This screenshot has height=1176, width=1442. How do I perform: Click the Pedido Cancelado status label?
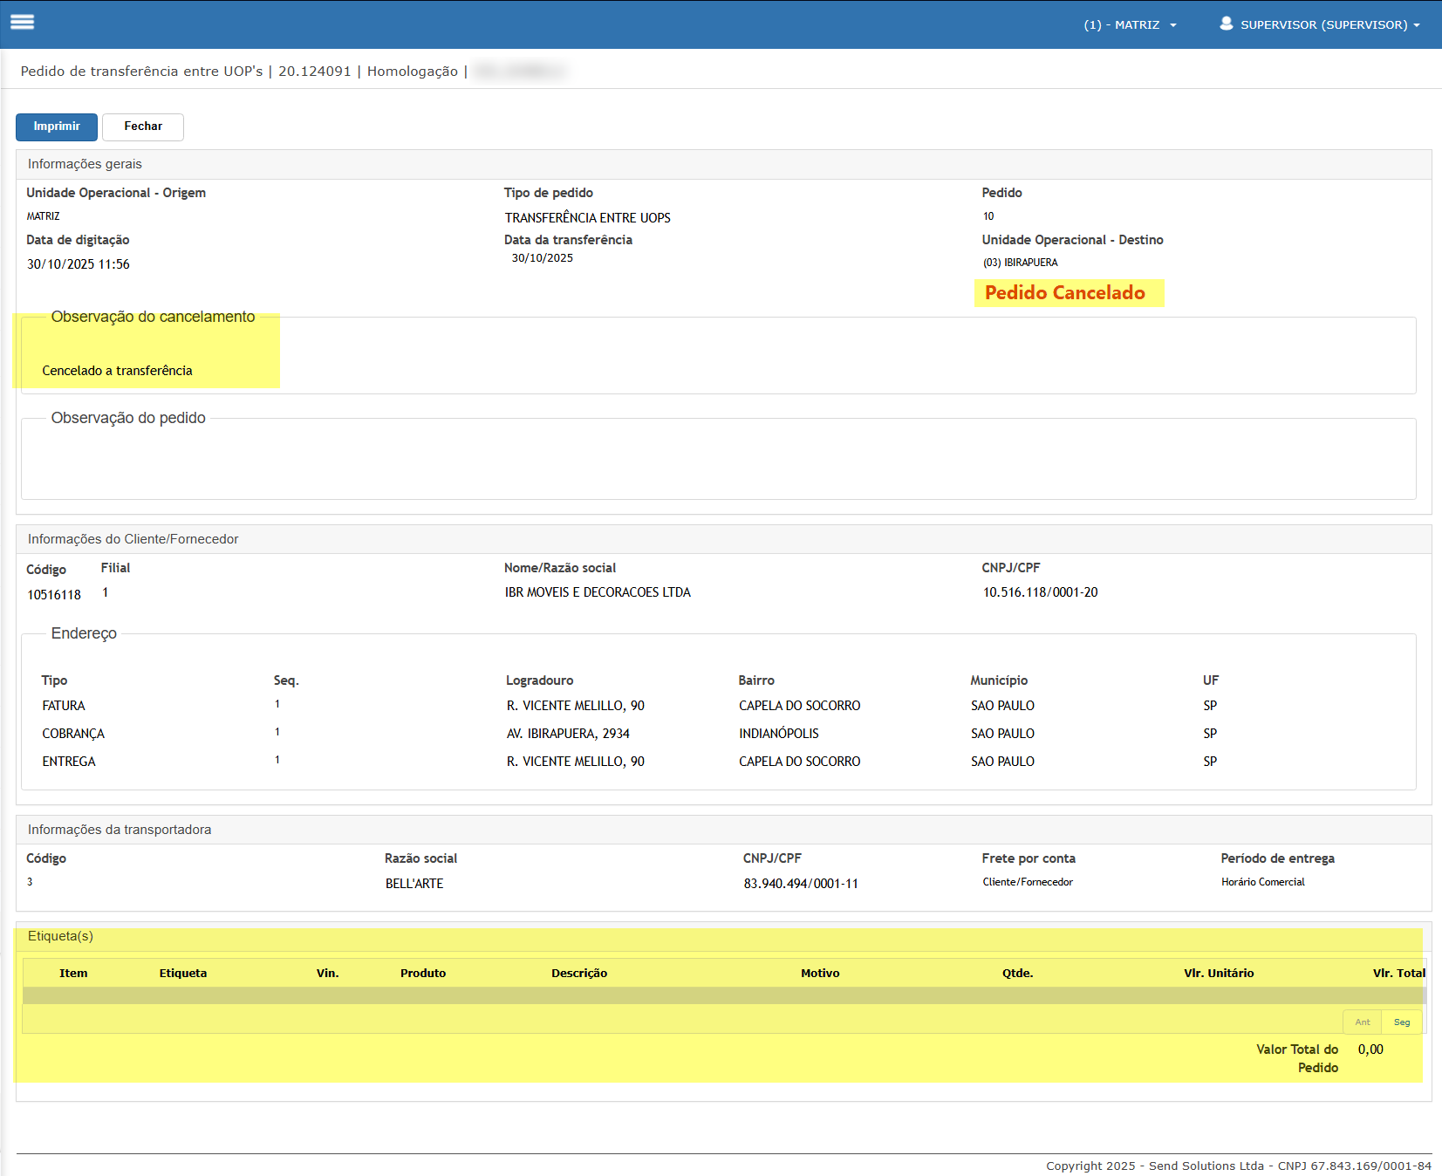coord(1064,293)
